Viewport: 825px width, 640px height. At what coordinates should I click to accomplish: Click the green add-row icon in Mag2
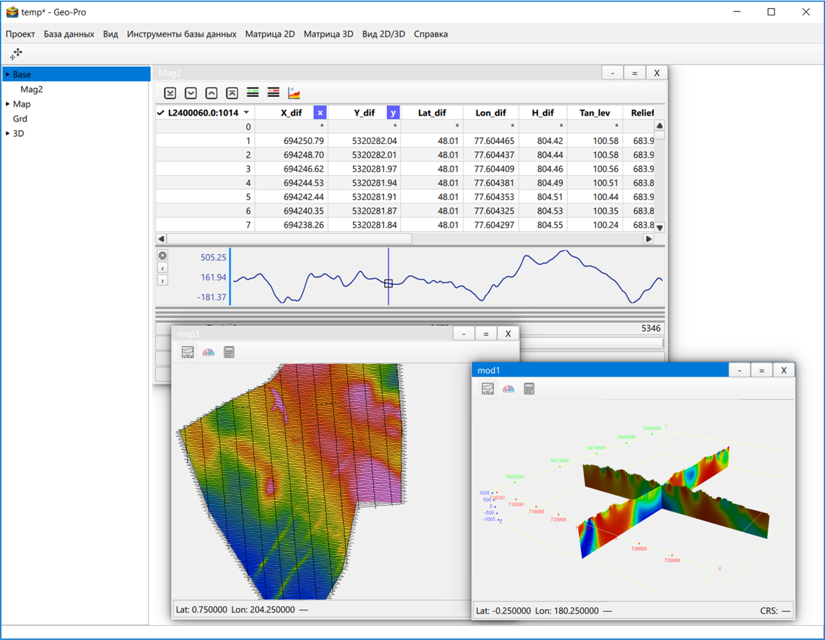[x=253, y=93]
